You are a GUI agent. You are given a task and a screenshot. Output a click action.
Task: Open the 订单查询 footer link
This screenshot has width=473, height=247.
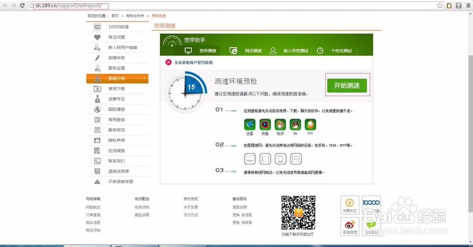coord(93,215)
